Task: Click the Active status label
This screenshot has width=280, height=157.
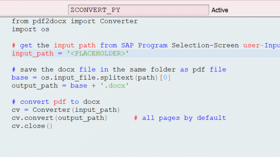Action: (x=220, y=10)
